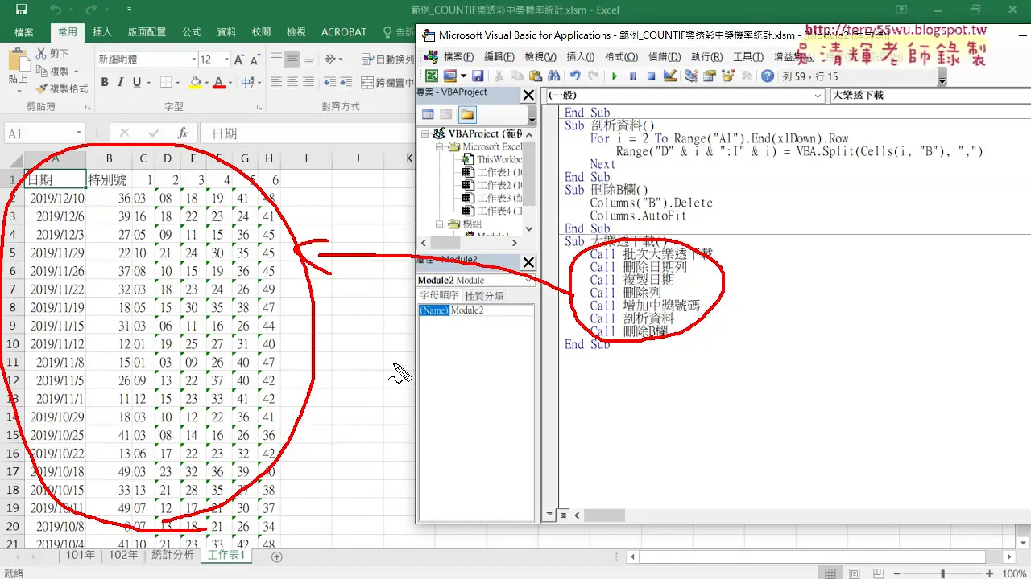The image size is (1031, 579).
Task: Toggle center horizontal alignment button
Action: [x=292, y=82]
